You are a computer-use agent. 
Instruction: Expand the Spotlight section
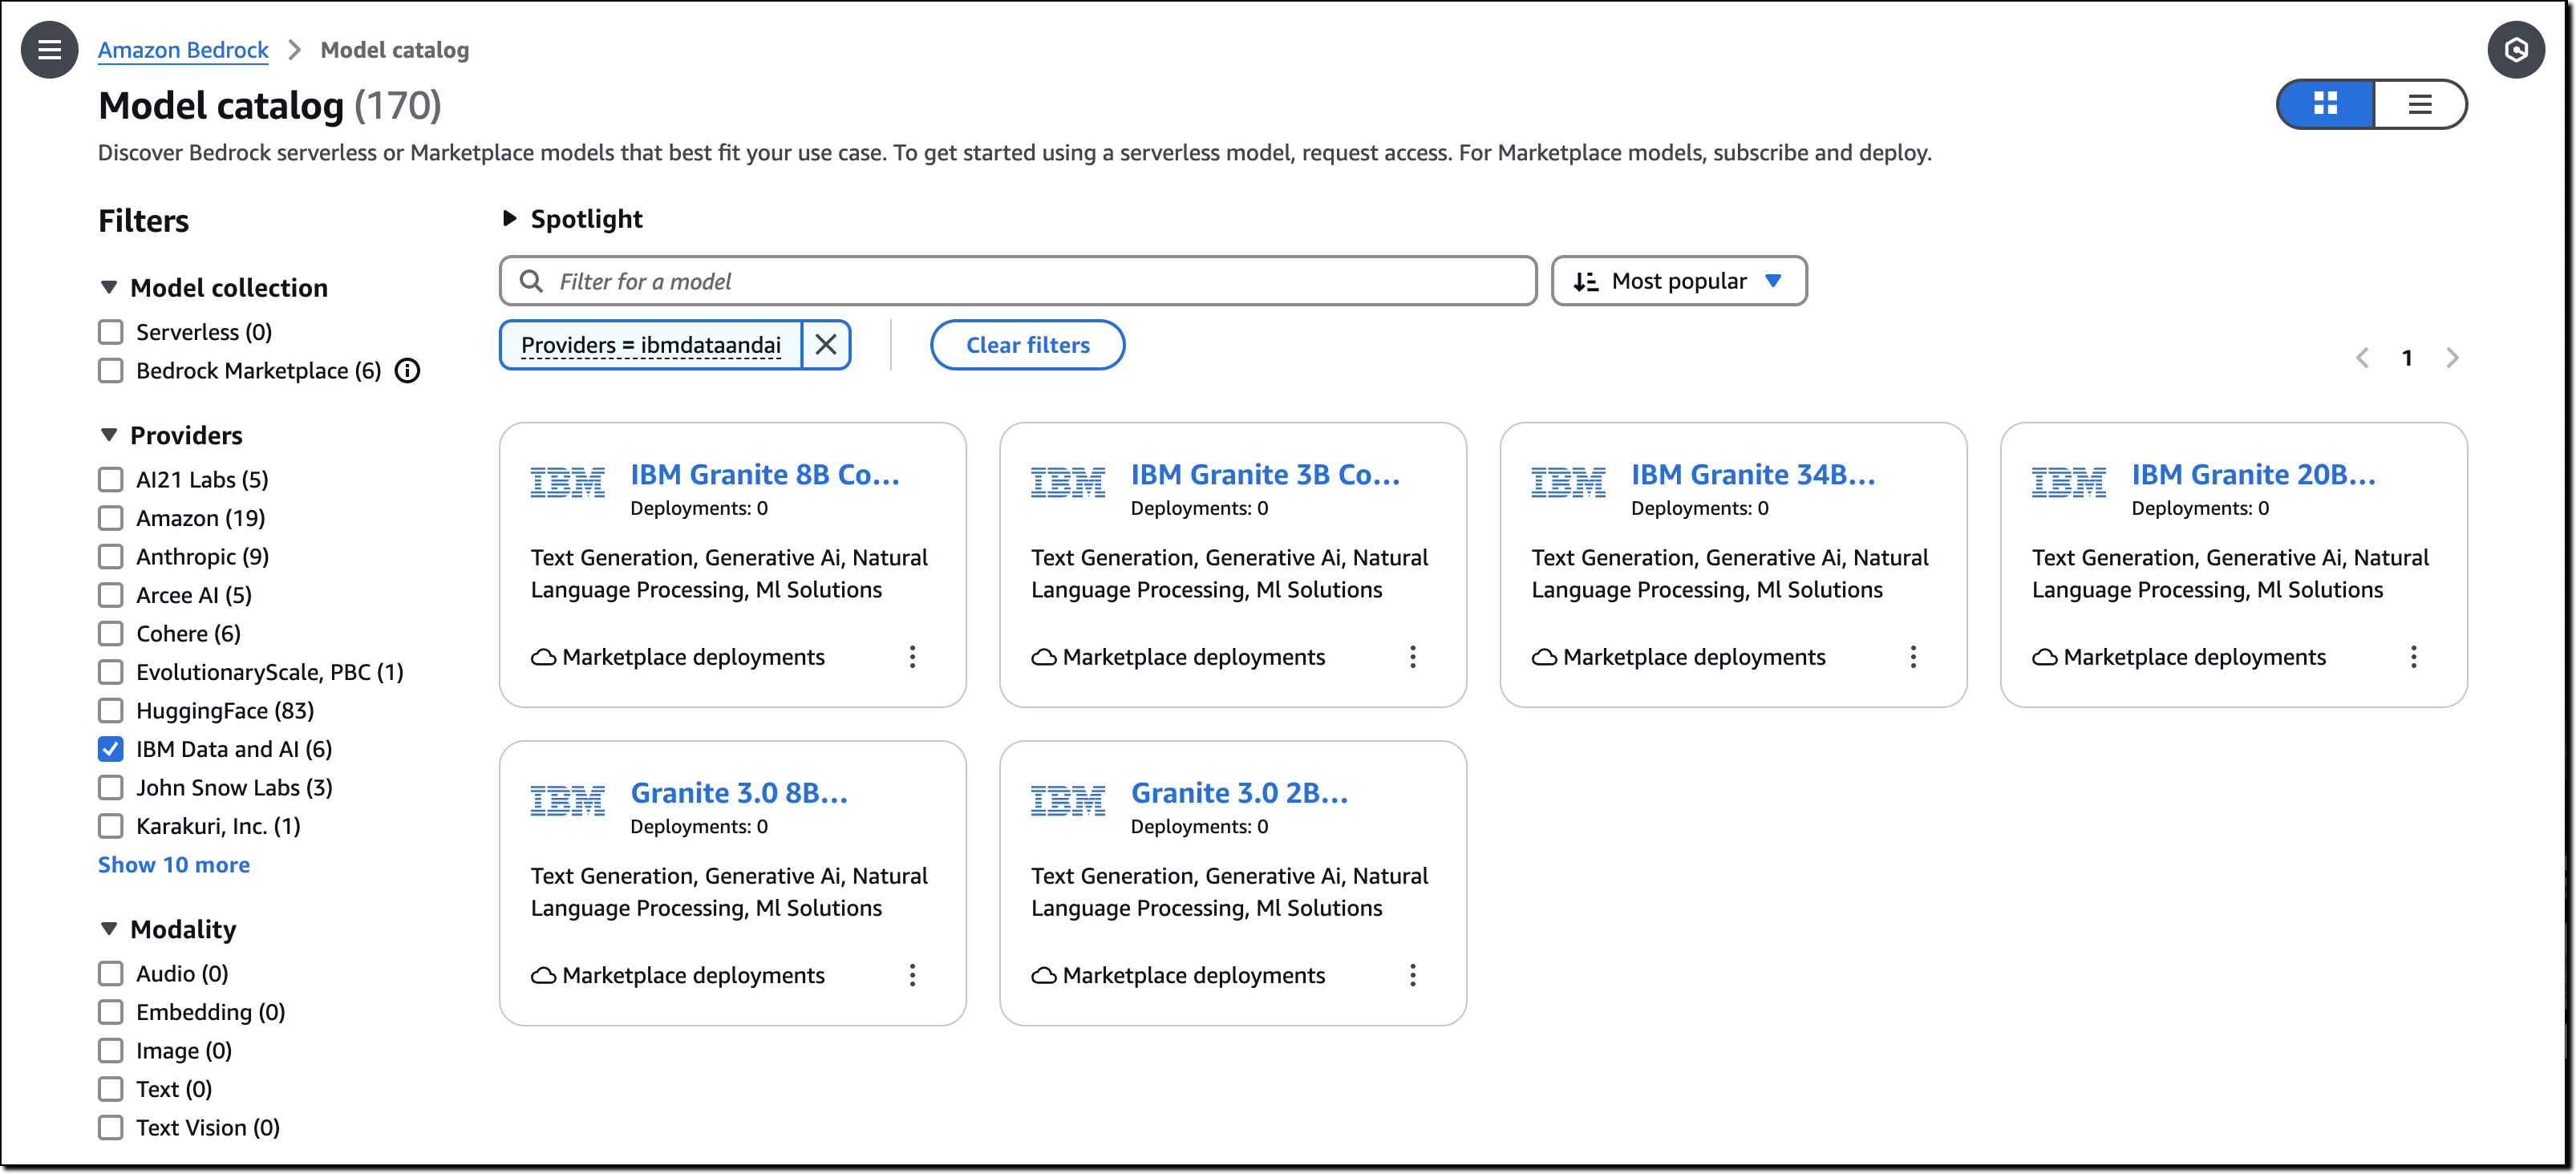click(x=510, y=219)
